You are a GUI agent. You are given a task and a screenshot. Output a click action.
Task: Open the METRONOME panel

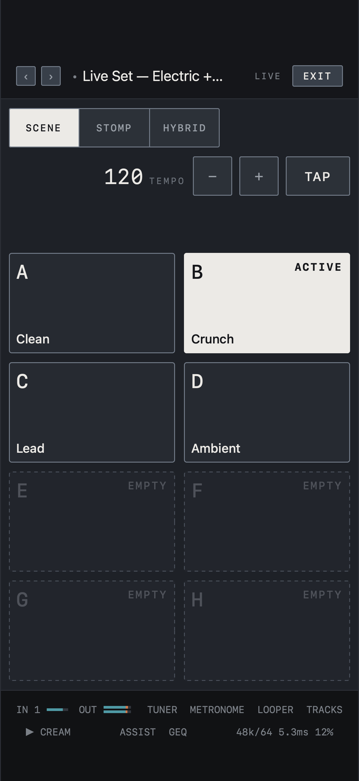(217, 710)
